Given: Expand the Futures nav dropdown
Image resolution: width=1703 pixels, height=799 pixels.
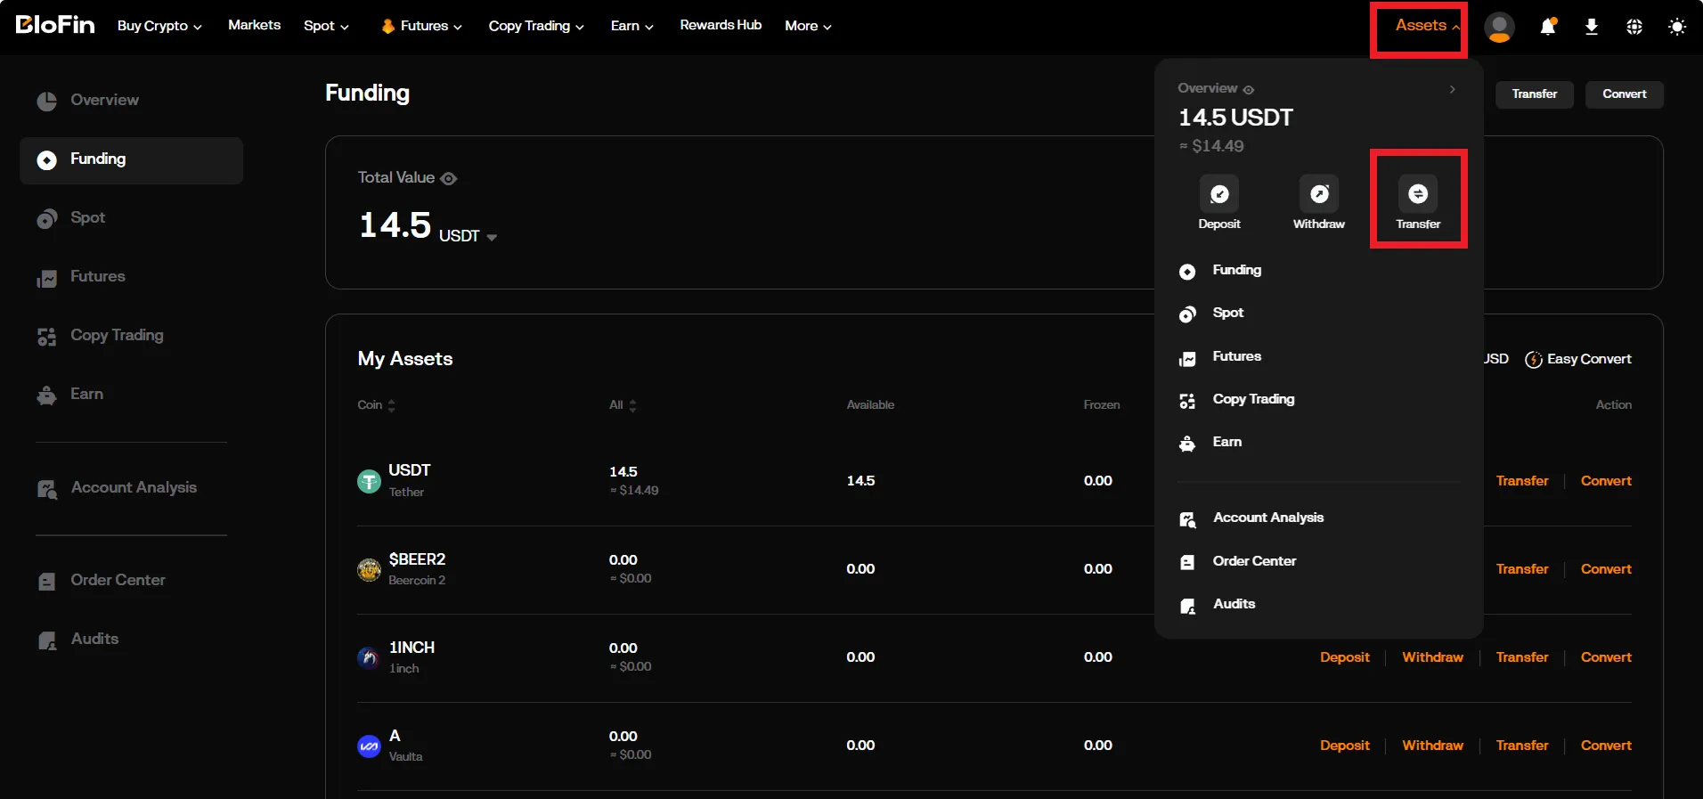Looking at the screenshot, I should [422, 26].
